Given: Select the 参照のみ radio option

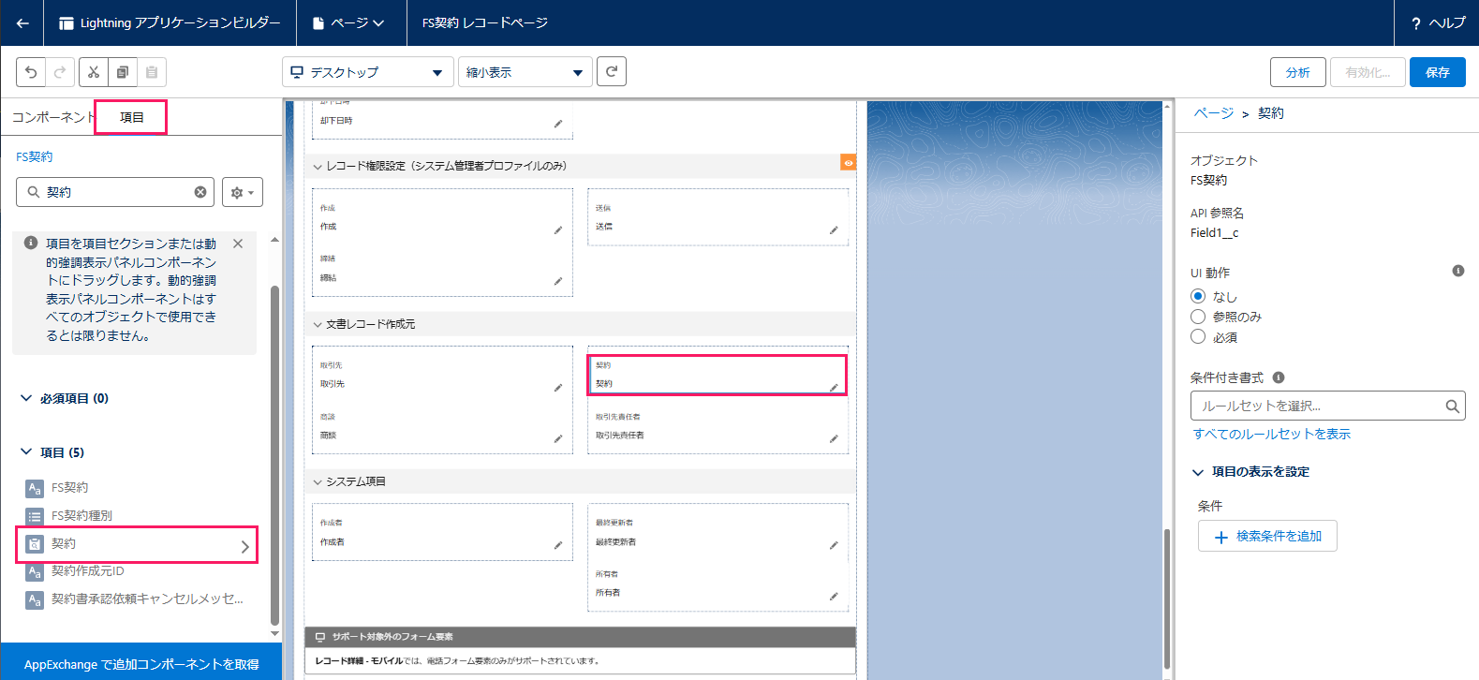Looking at the screenshot, I should point(1198,317).
